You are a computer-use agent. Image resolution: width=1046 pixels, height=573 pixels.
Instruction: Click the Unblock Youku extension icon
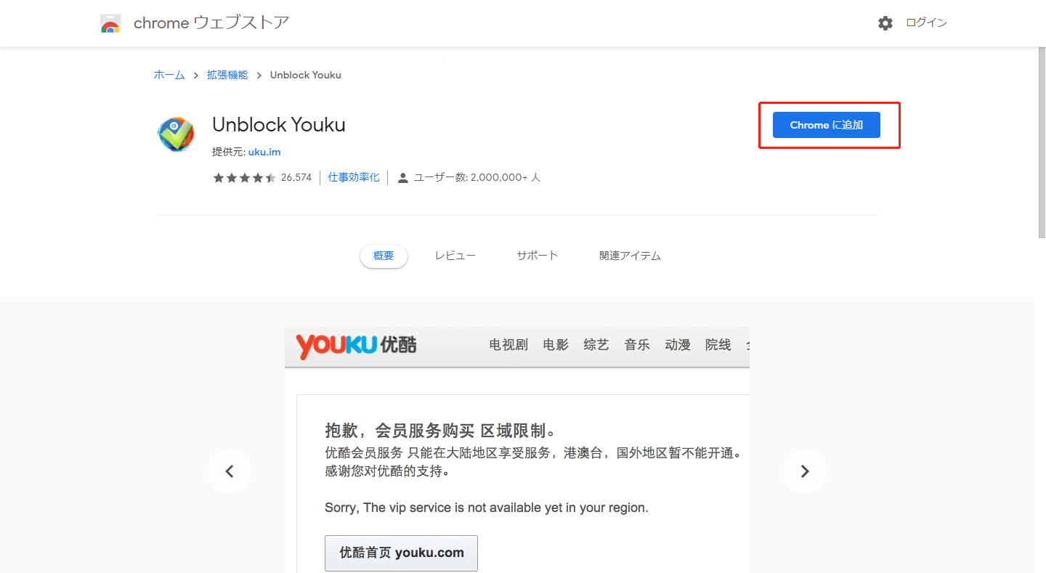point(175,134)
